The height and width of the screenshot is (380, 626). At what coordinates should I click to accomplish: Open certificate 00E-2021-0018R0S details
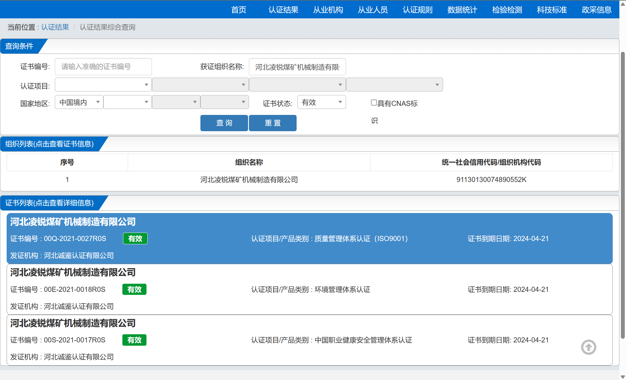310,289
